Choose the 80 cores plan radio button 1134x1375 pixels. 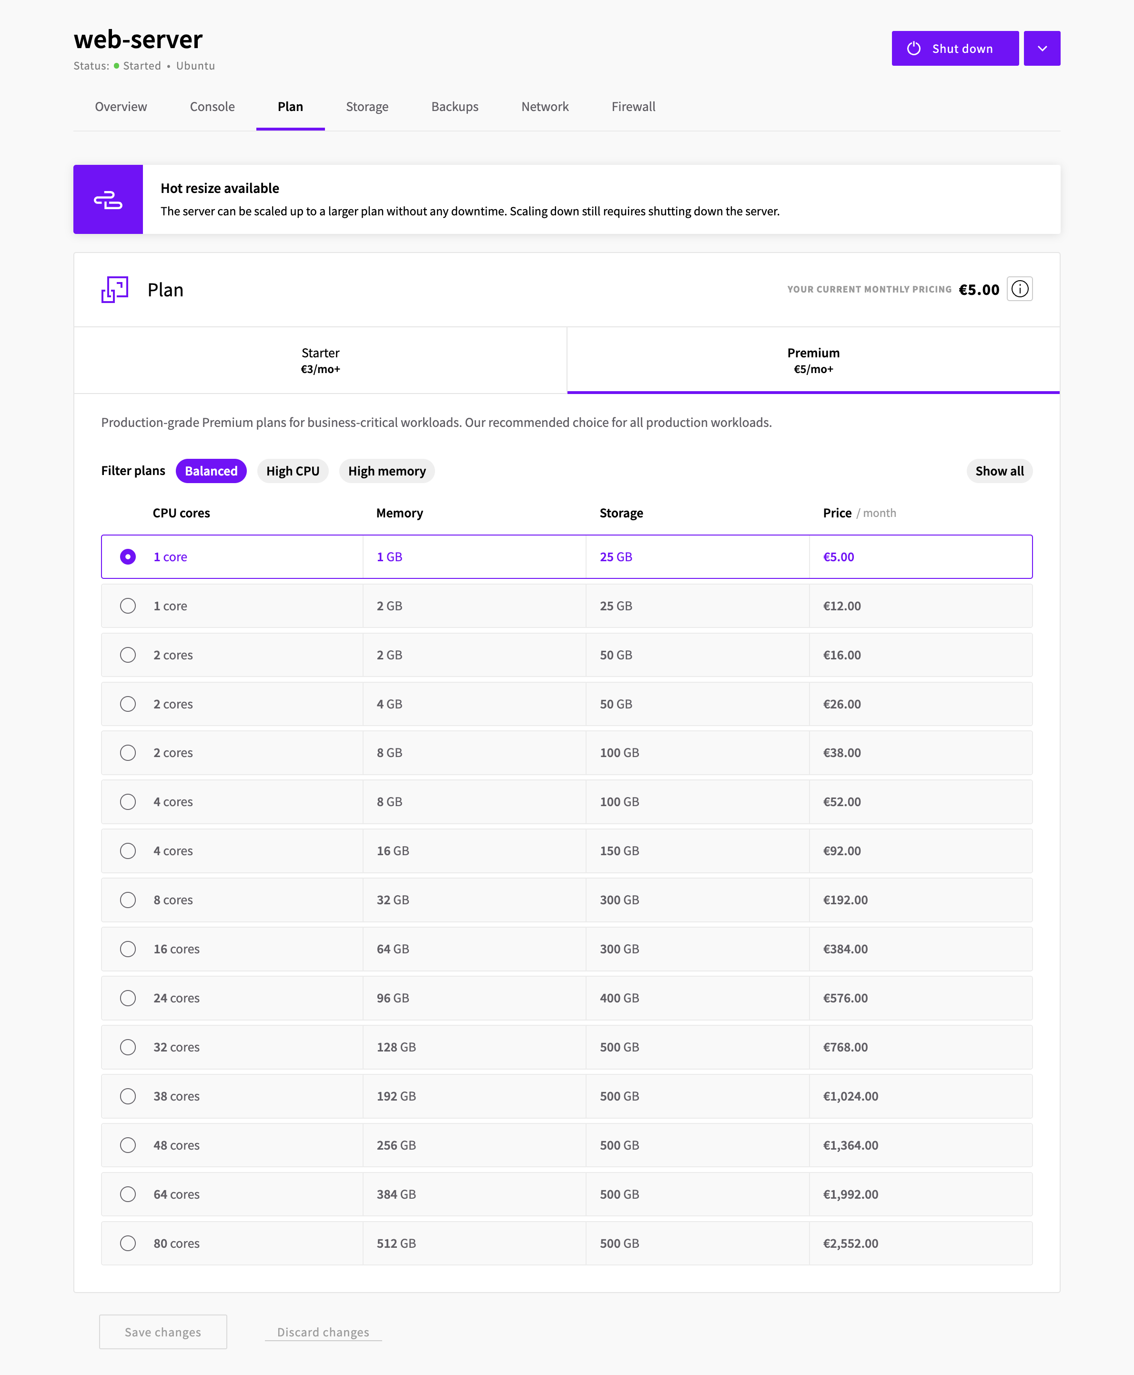(x=128, y=1243)
